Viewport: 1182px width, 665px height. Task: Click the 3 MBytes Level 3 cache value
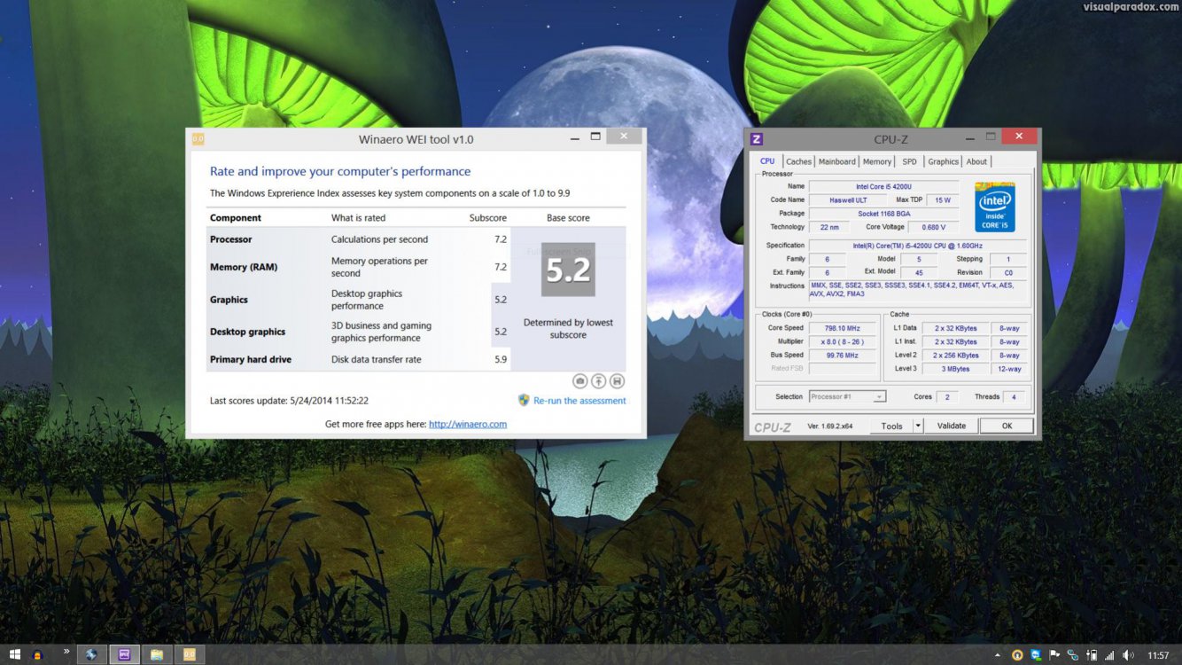tap(956, 369)
